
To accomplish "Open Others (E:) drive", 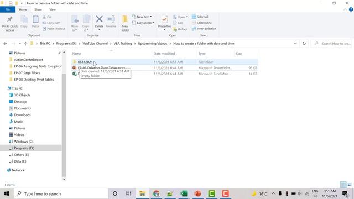I will pos(22,155).
